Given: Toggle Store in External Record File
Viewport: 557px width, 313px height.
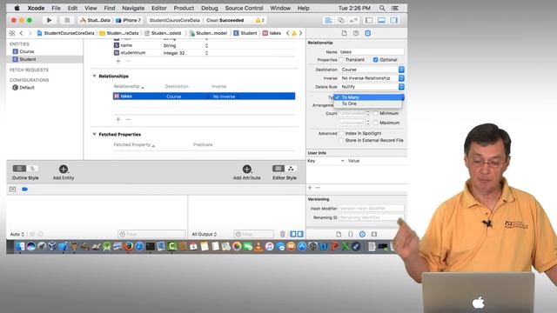Looking at the screenshot, I should pos(341,141).
